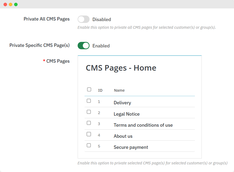Click Terms and conditions of use name
234x172 pixels.
pyautogui.click(x=143, y=125)
